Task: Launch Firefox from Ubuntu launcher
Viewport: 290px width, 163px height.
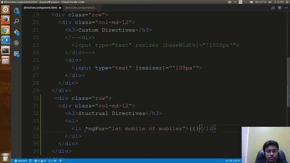Action: tap(5, 20)
